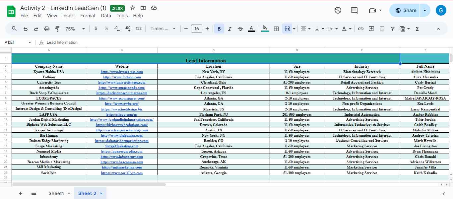The height and width of the screenshot is (199, 453).
Task: Open the Google Sheets home icon
Action: coord(11,11)
